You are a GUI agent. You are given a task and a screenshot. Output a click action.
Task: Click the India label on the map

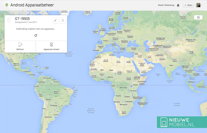(x=171, y=65)
